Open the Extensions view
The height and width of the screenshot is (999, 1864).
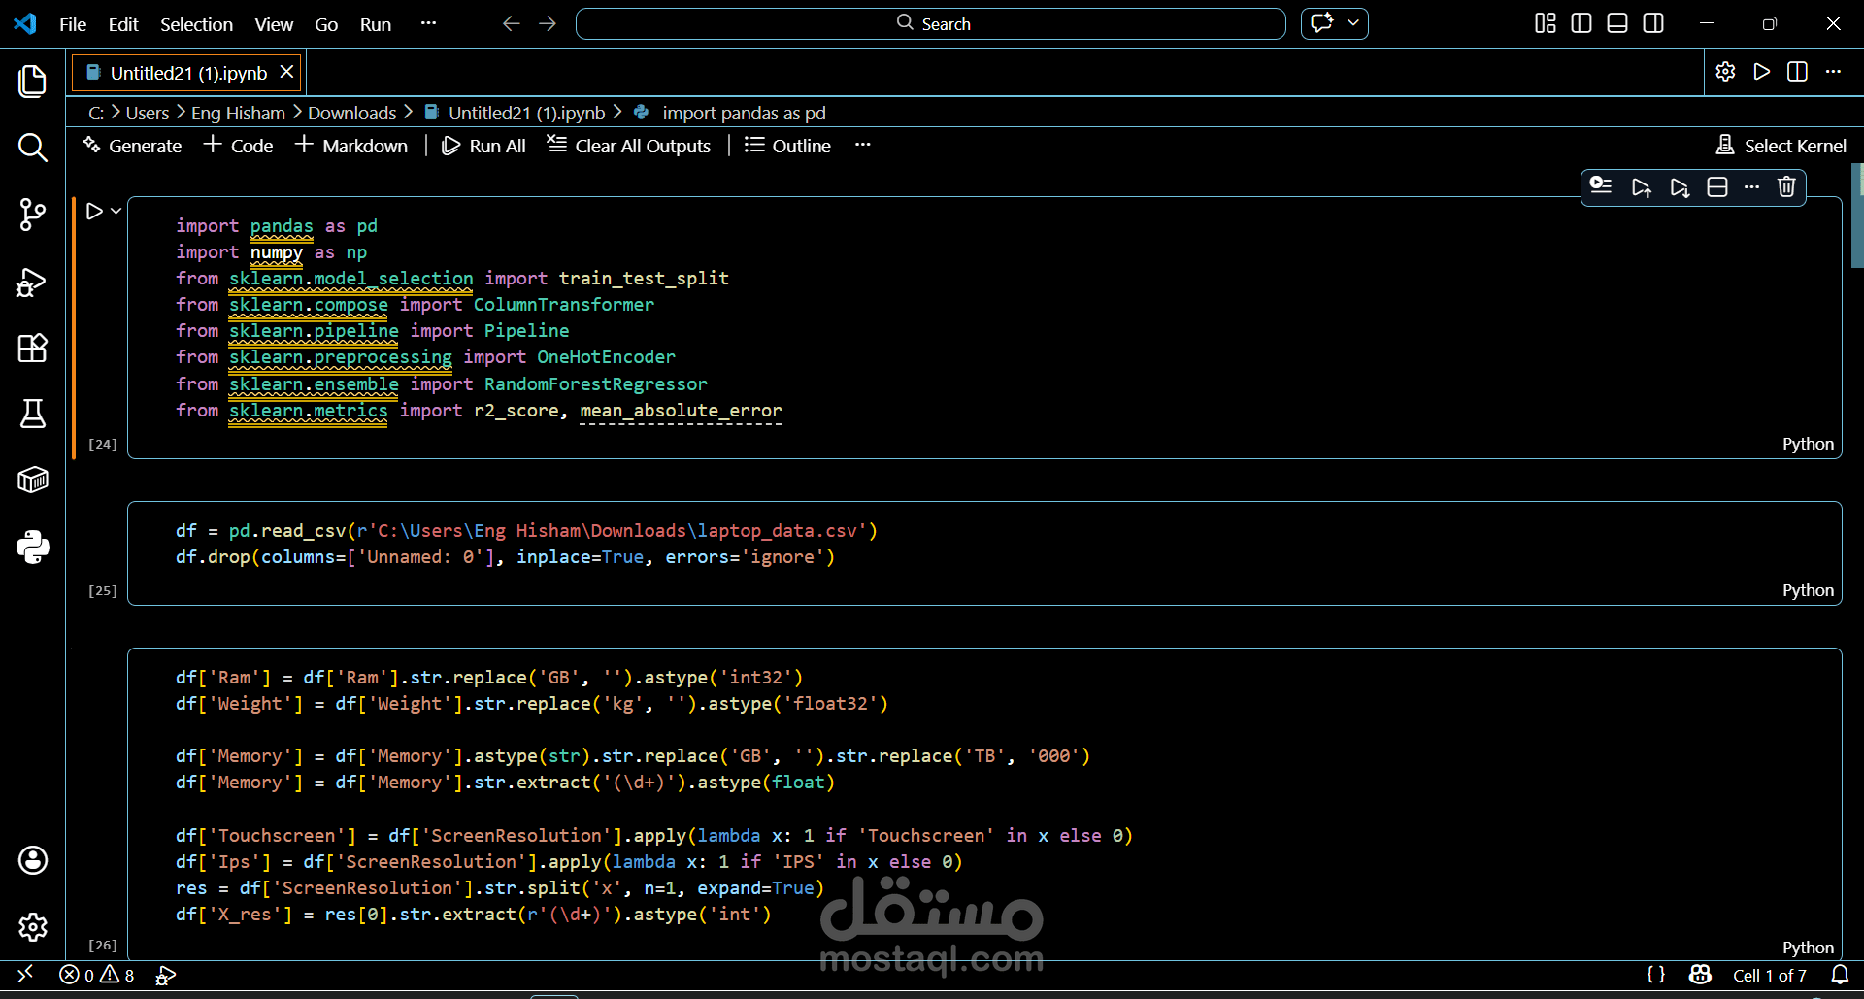pyautogui.click(x=32, y=348)
